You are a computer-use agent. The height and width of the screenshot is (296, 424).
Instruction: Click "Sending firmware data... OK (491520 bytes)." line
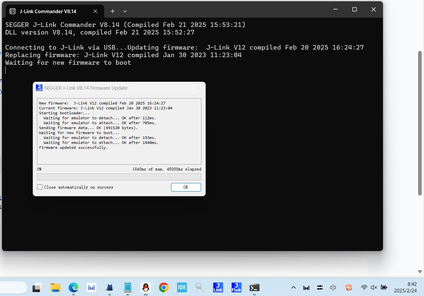88,128
